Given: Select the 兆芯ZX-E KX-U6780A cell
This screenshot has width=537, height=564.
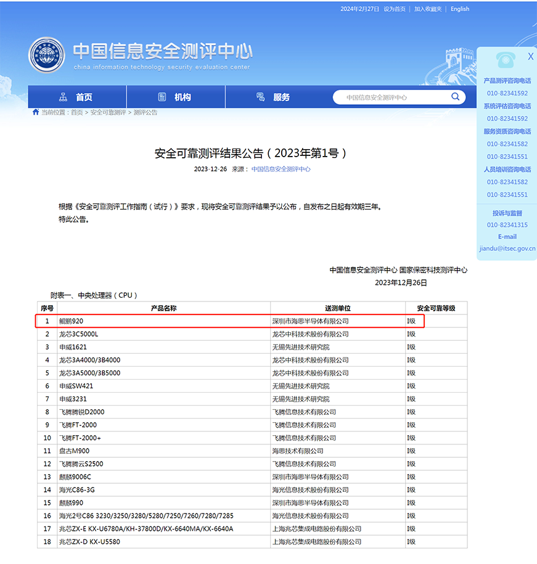Looking at the screenshot, I should tap(163, 529).
